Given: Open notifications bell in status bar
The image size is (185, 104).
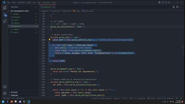Looking at the screenshot, I should [181, 98].
